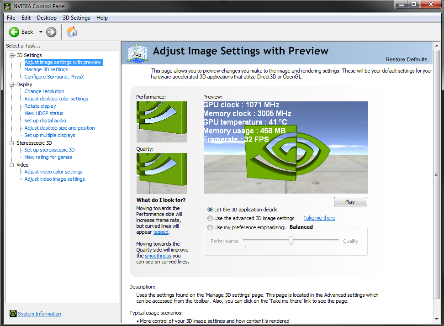Open Change resolution page

[44, 91]
